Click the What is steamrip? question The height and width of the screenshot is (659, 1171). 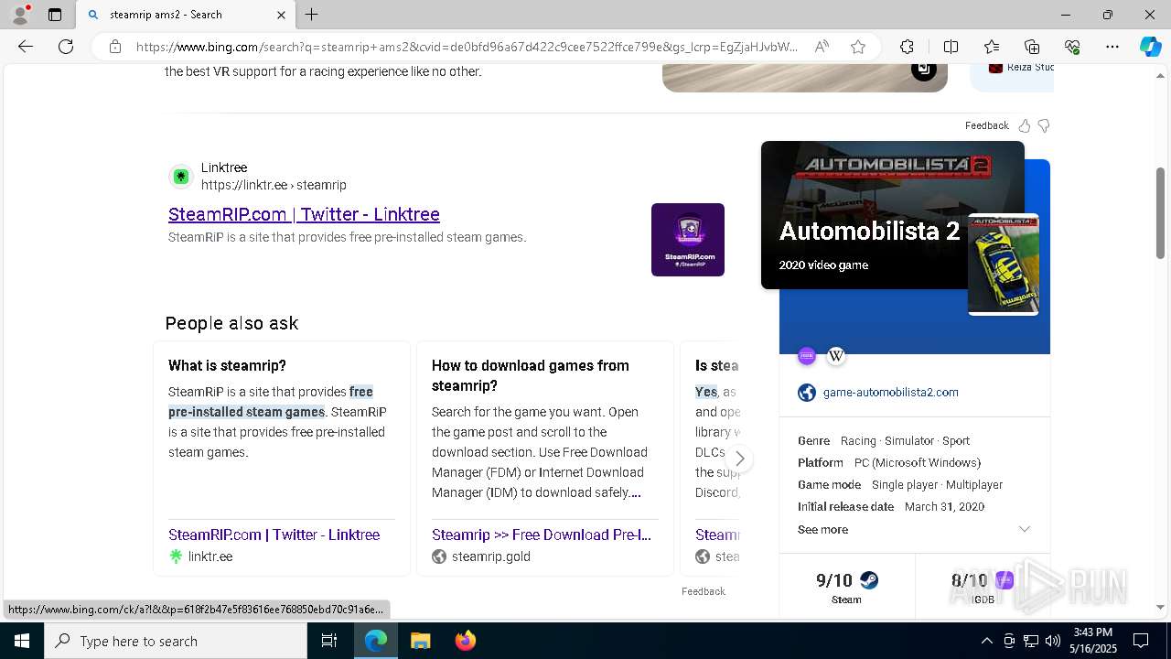click(227, 365)
